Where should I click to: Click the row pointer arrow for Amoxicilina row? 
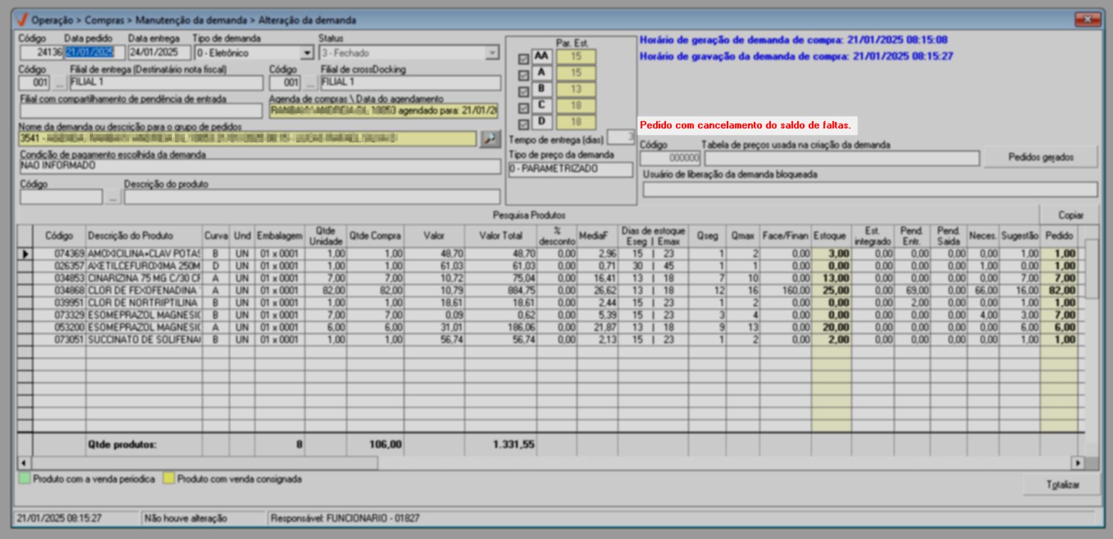(x=25, y=253)
